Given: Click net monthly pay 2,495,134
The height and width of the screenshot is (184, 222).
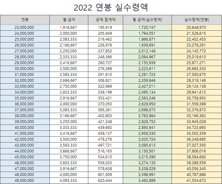Looking at the screenshot, I should 147,92.
